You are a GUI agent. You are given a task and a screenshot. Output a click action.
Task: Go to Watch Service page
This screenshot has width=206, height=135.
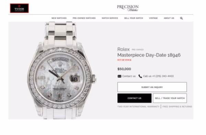pos(110,18)
